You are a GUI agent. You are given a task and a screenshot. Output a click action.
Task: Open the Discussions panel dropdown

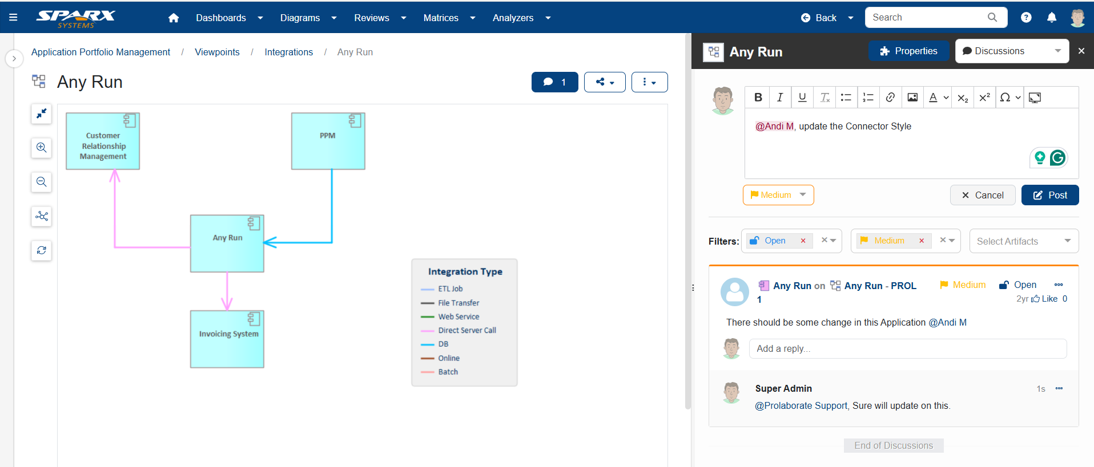point(1012,51)
